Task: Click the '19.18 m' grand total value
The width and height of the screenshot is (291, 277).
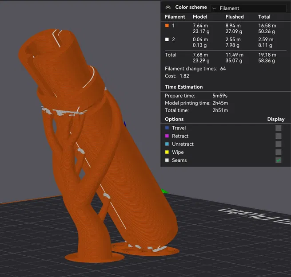Action: tap(267, 55)
